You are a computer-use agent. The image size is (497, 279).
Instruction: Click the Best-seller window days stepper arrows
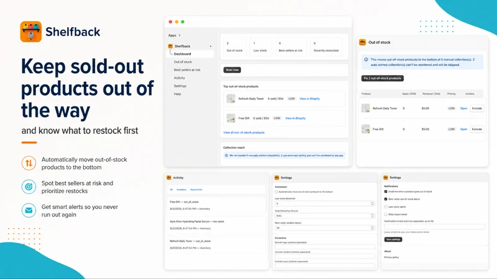tap(372, 228)
